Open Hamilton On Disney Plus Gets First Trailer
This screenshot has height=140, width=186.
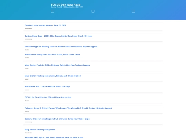52,55
